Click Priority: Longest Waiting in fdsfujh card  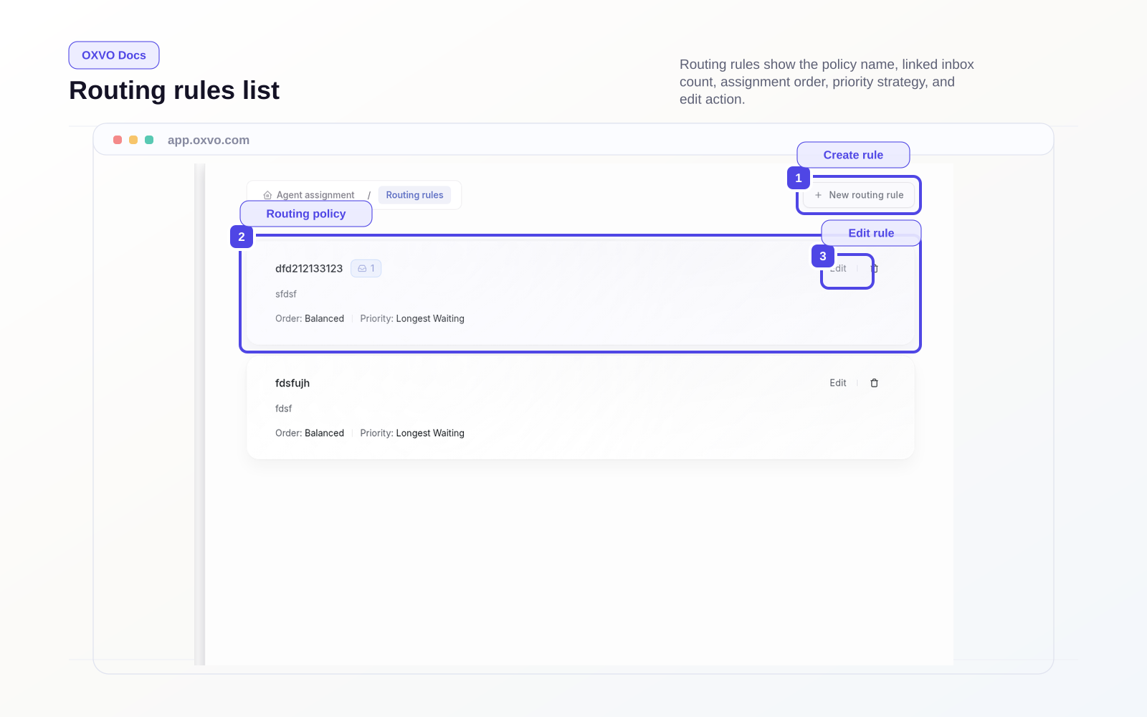pyautogui.click(x=412, y=433)
